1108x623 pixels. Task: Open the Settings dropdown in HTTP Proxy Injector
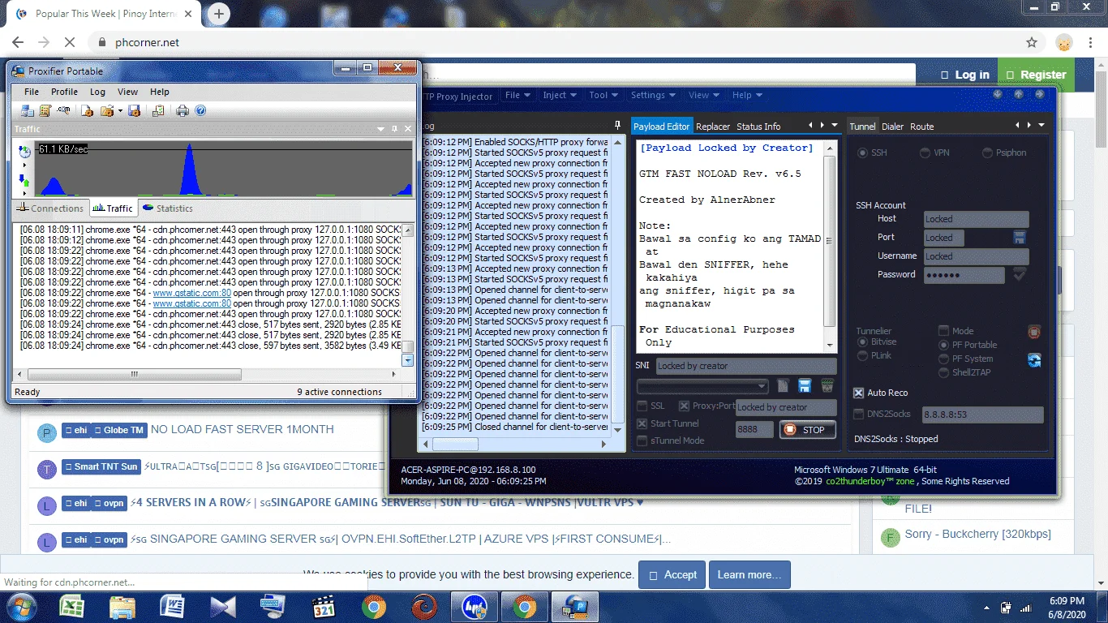point(652,95)
